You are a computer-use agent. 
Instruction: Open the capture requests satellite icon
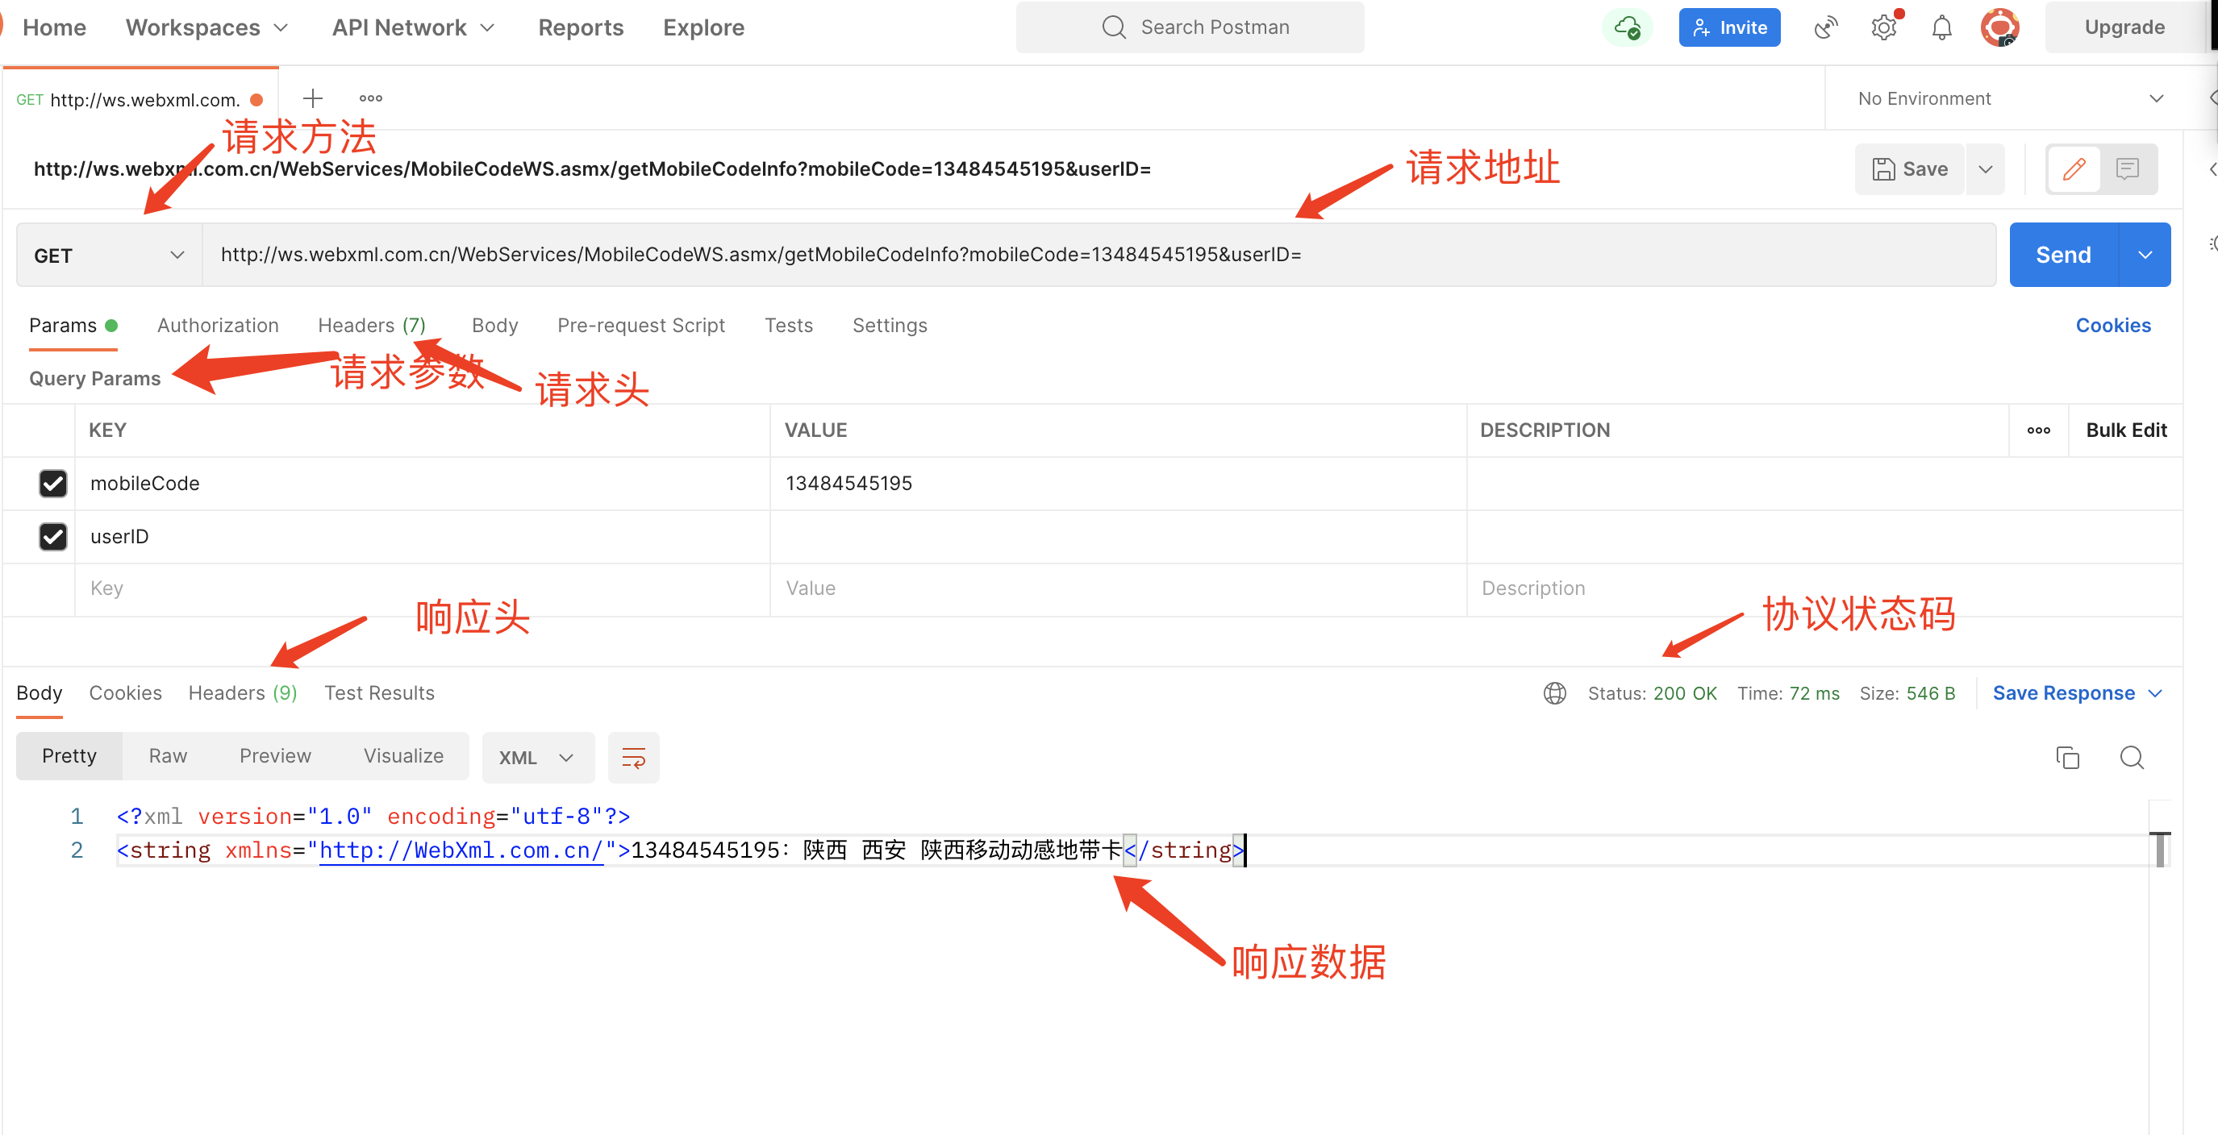(x=1825, y=27)
